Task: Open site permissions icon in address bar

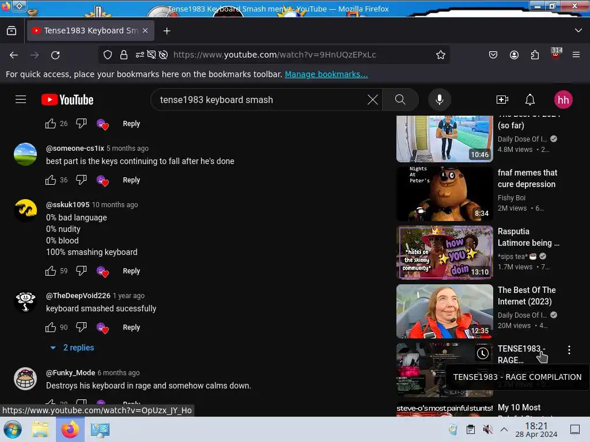Action: tap(140, 55)
